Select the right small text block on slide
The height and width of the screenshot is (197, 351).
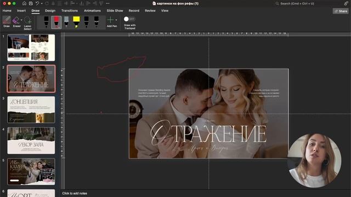click(264, 93)
